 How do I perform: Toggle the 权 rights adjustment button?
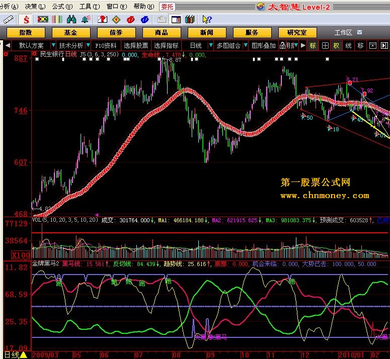[337, 46]
